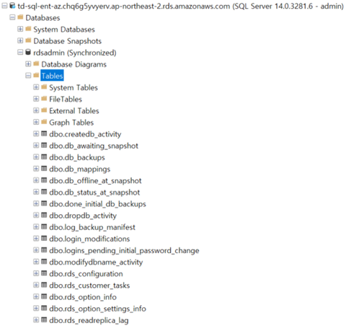346x326 pixels.
Task: Collapse the Databases node
Action: tap(12, 17)
